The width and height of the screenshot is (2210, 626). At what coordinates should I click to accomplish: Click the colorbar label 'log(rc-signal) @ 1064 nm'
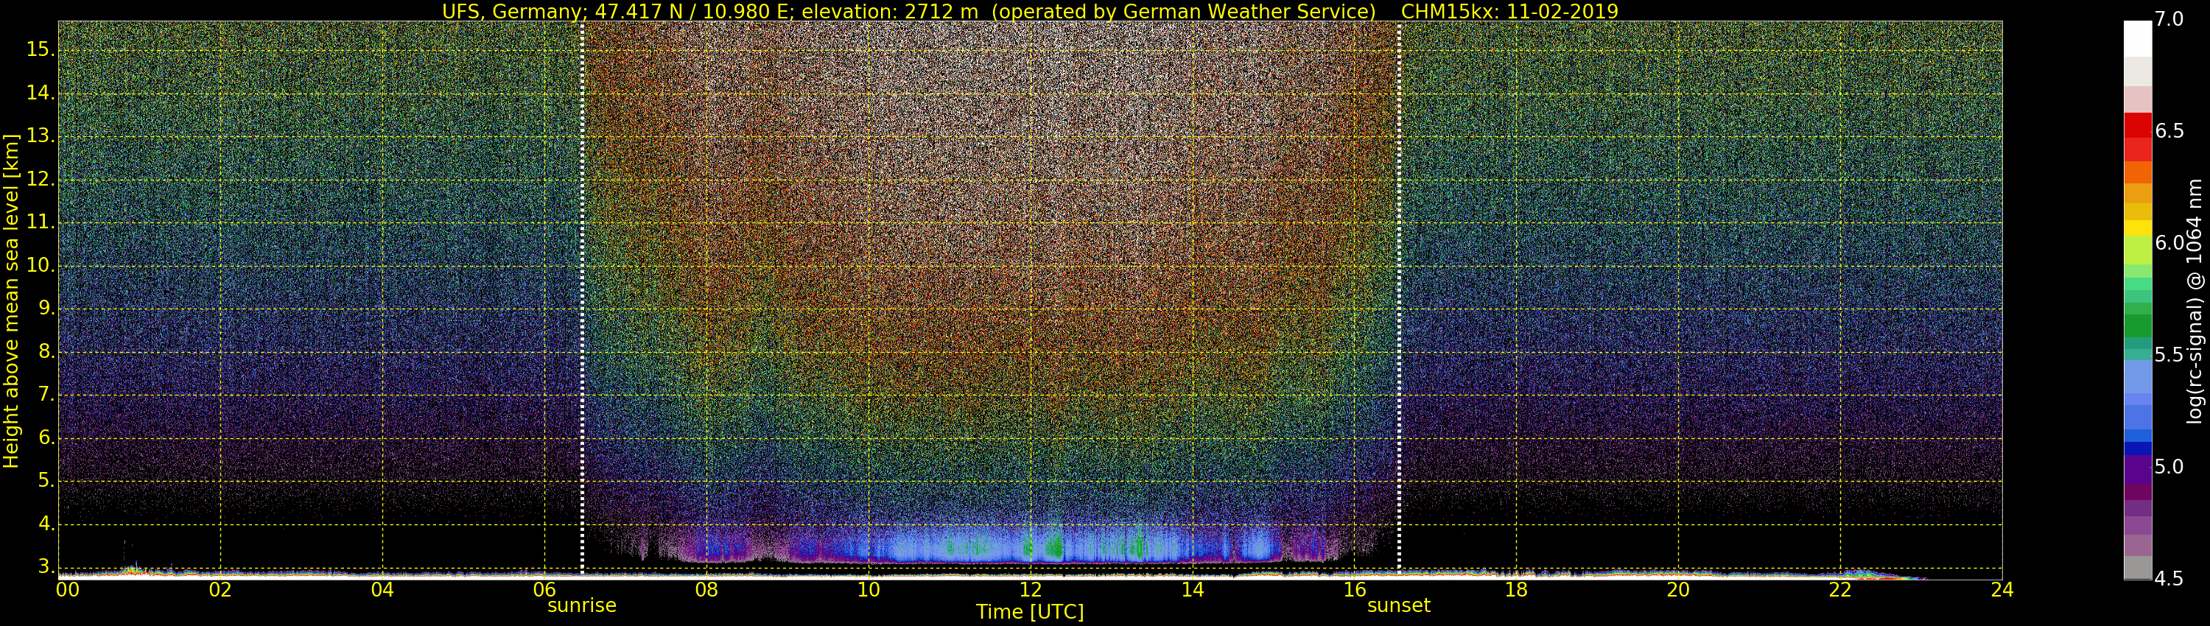click(x=2195, y=301)
